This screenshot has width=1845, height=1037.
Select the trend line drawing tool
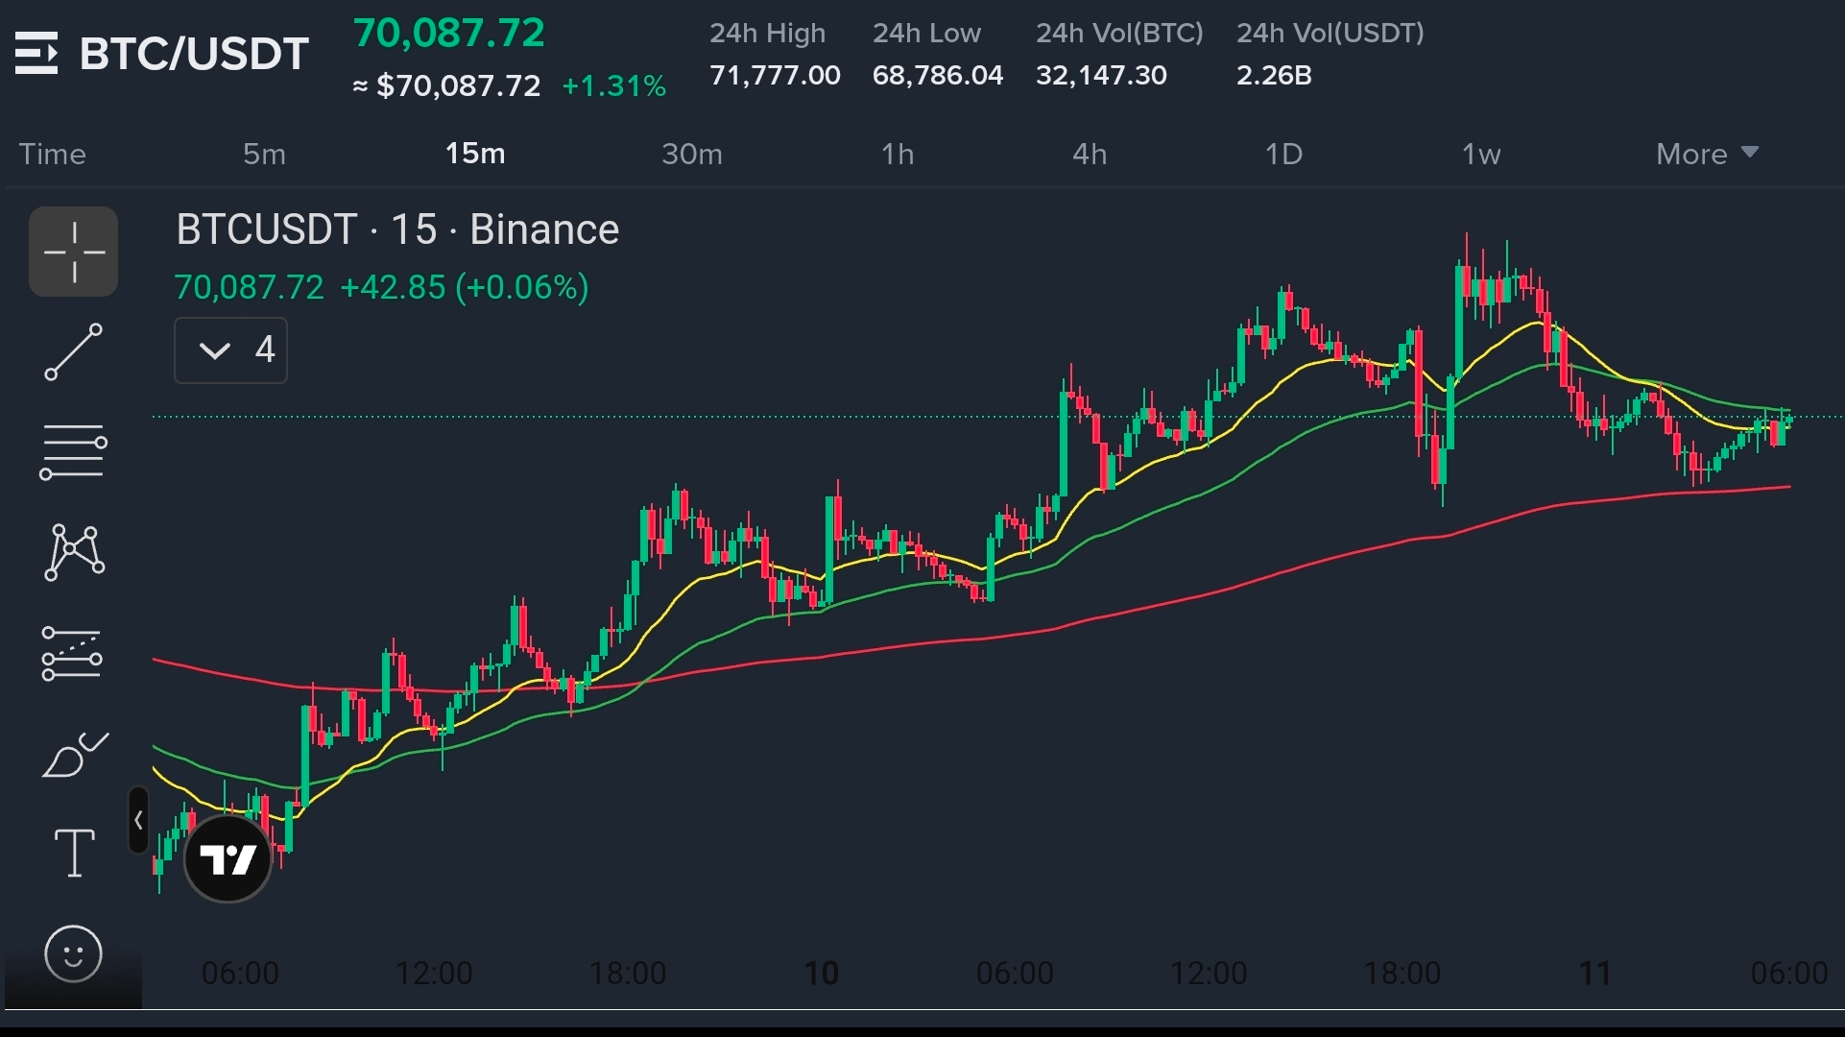pos(74,351)
